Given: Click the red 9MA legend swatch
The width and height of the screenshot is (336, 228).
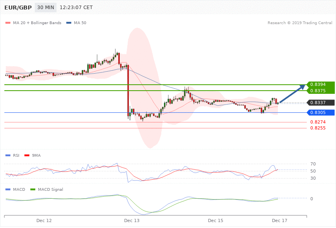Looking at the screenshot, I should coord(27,155).
